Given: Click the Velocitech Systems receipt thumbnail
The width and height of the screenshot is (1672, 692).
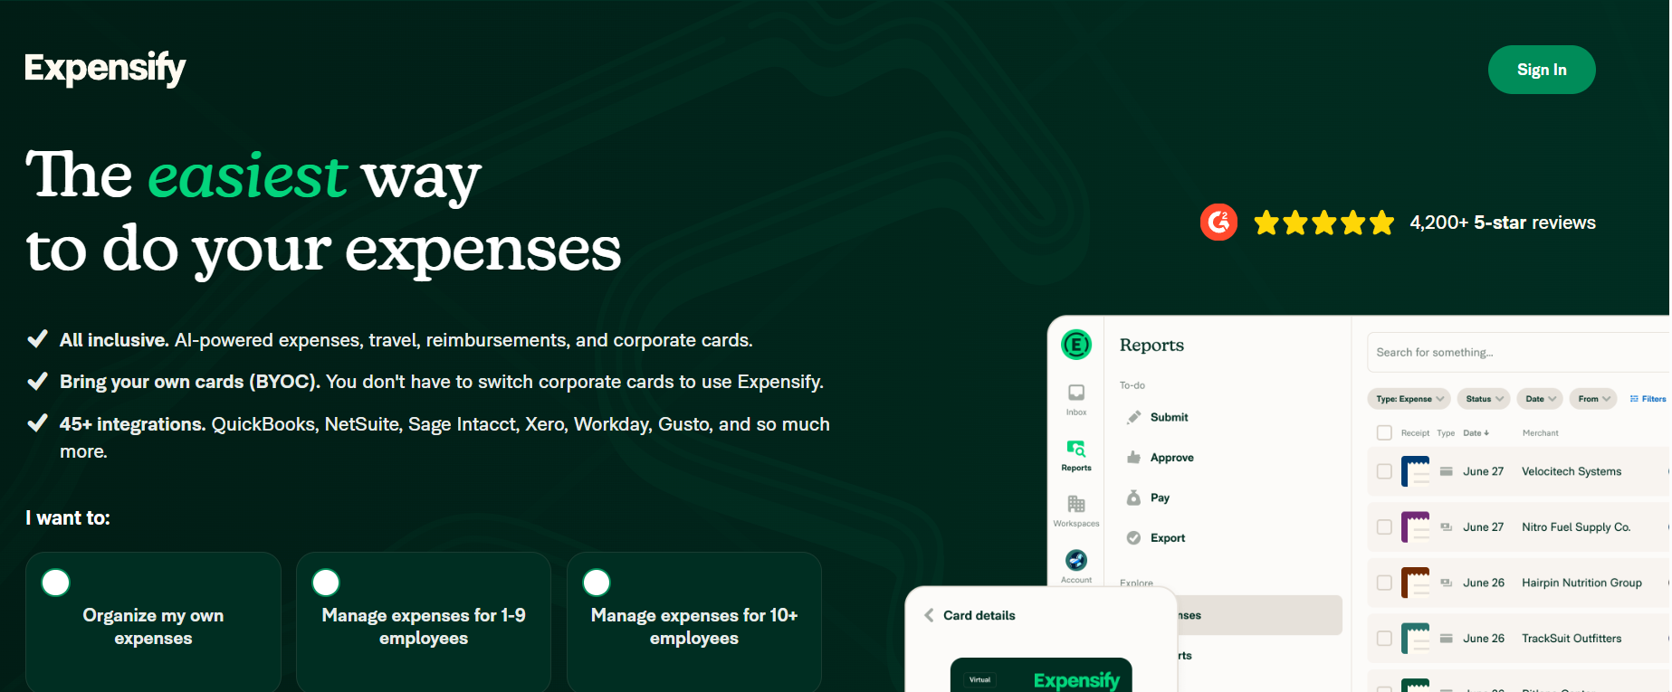Looking at the screenshot, I should [1416, 471].
